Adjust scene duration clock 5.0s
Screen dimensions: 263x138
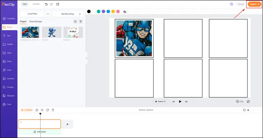tap(240, 102)
